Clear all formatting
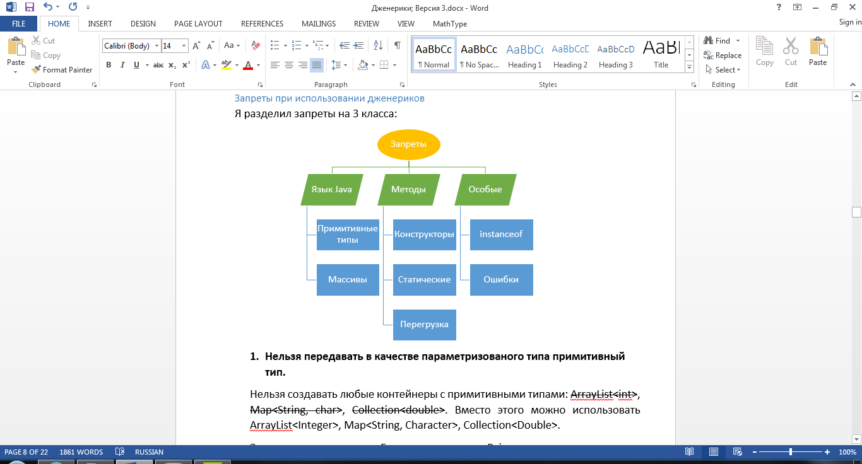Screen dimensions: 862x464 pos(256,45)
